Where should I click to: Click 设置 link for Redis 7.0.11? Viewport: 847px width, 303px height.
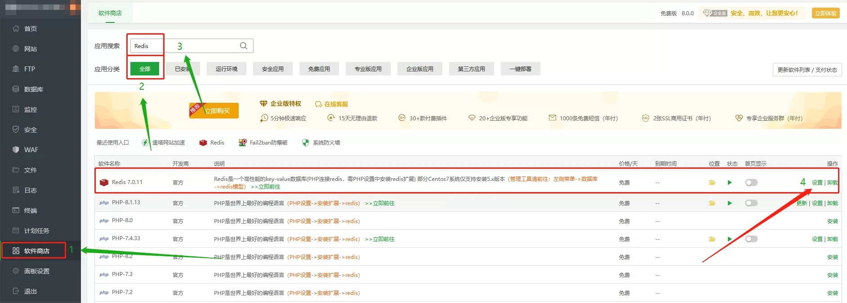point(817,183)
